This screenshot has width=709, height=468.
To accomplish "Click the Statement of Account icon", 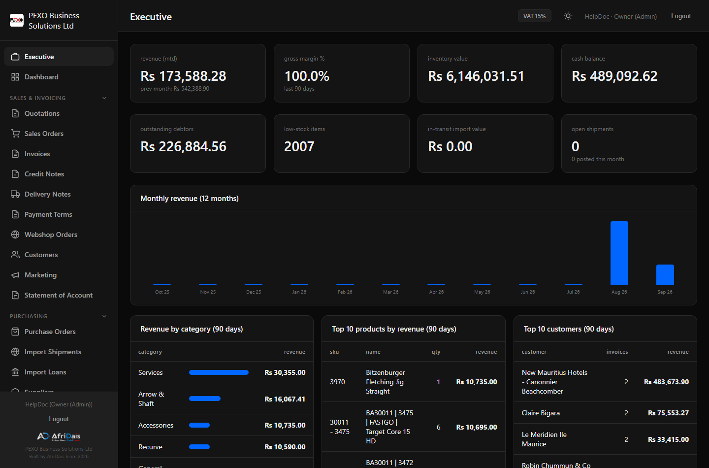I will pyautogui.click(x=15, y=295).
